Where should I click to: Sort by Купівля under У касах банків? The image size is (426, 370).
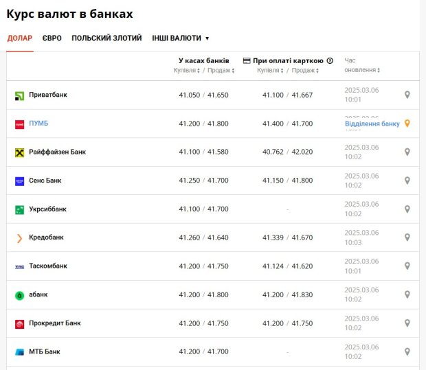(x=187, y=70)
